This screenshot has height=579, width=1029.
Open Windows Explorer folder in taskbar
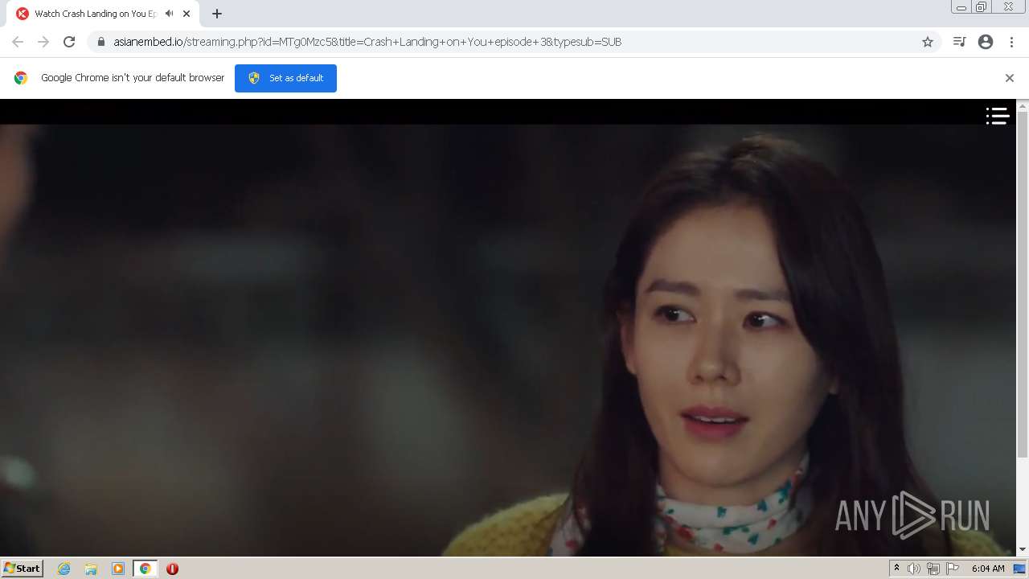click(x=91, y=569)
